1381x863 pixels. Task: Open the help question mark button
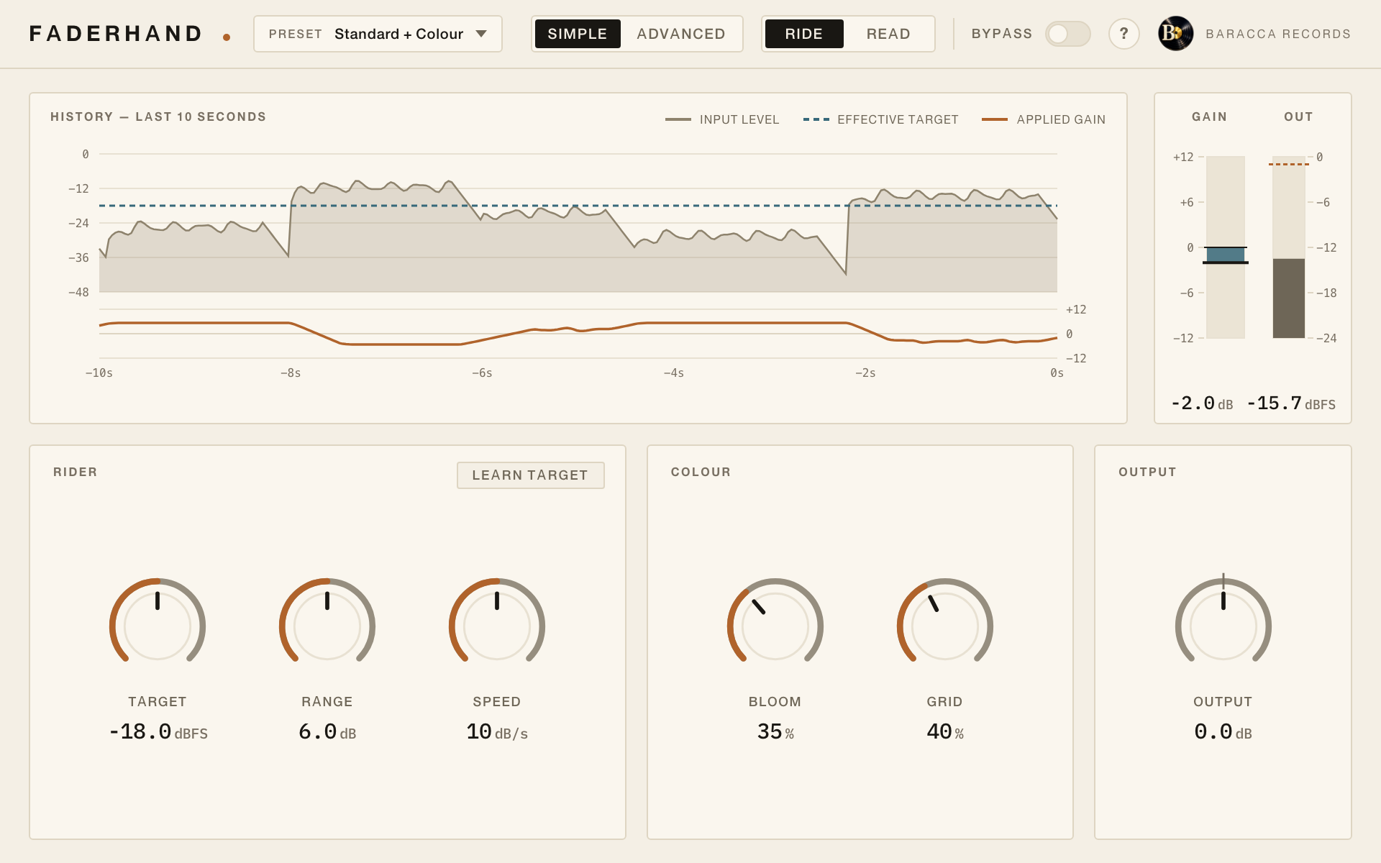pyautogui.click(x=1124, y=34)
